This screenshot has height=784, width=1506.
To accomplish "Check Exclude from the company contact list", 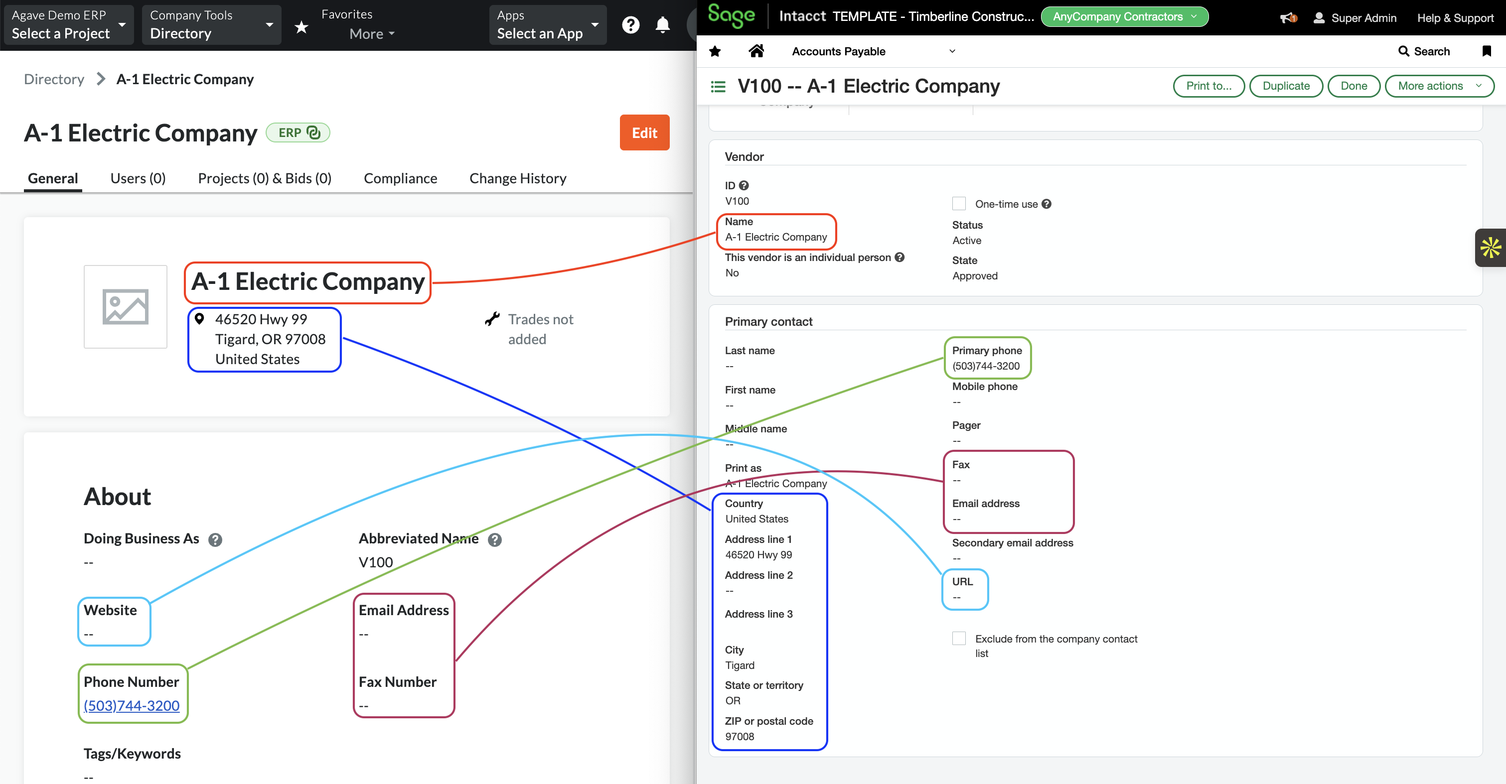I will [959, 638].
